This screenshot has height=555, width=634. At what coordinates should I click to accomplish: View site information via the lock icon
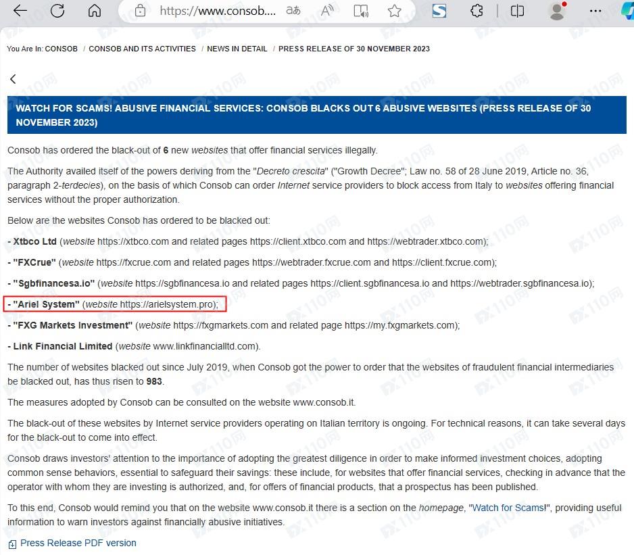[x=140, y=11]
